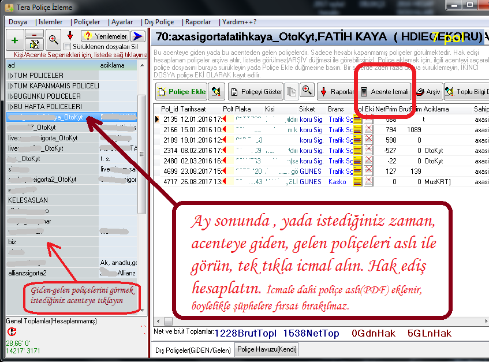
Task: Toggle Sürüklenen dosyaları Sil checkbox
Action: pos(67,47)
